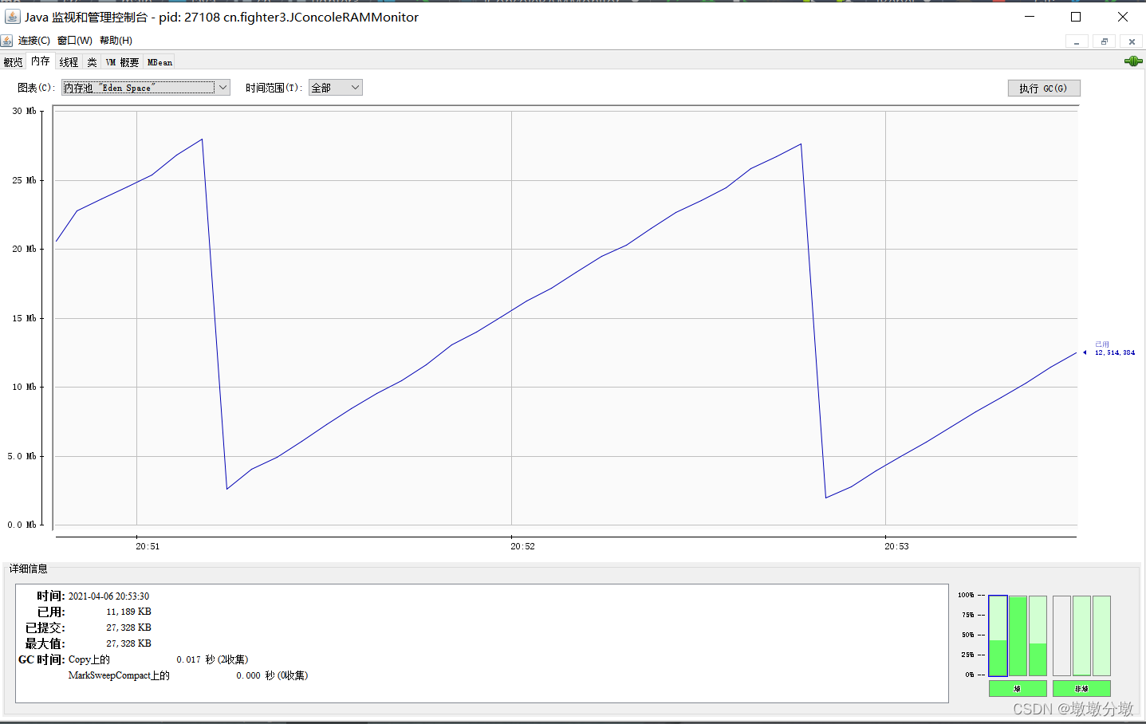This screenshot has width=1146, height=724.
Task: Open the 类 tab
Action: pos(92,62)
